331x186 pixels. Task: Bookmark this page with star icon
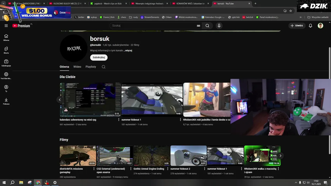pos(291,11)
